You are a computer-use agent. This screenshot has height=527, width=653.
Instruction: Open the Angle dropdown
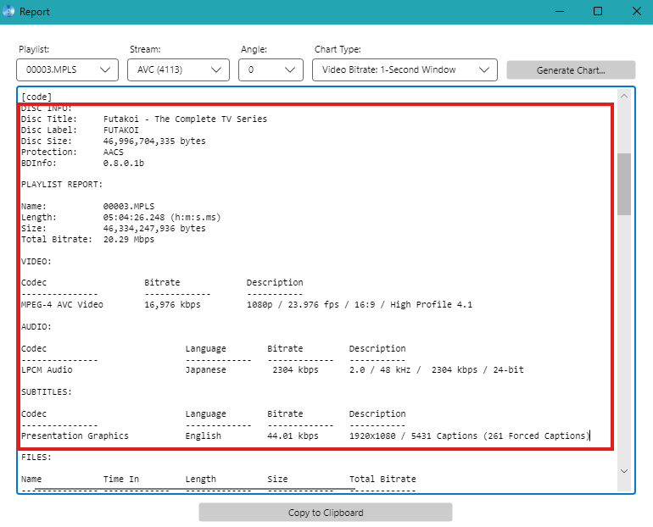tap(271, 69)
